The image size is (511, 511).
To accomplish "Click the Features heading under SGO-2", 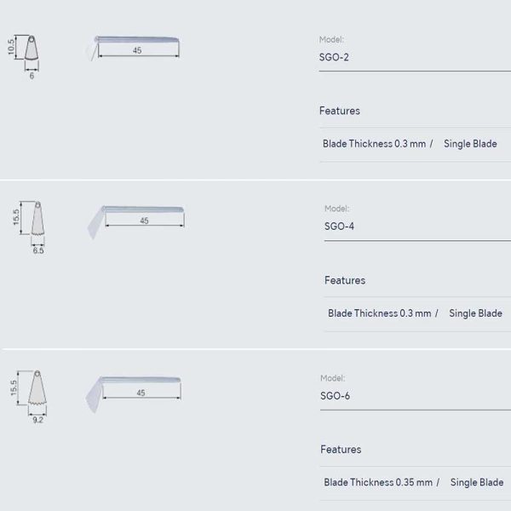I will coord(339,111).
